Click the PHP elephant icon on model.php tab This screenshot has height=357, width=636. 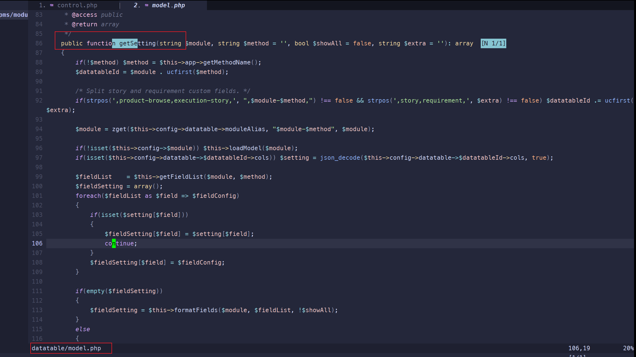pos(147,5)
